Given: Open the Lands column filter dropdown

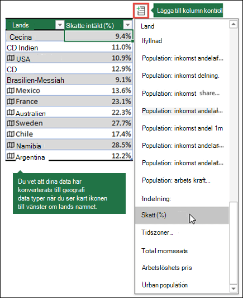Looking at the screenshot, I should pyautogui.click(x=60, y=25).
